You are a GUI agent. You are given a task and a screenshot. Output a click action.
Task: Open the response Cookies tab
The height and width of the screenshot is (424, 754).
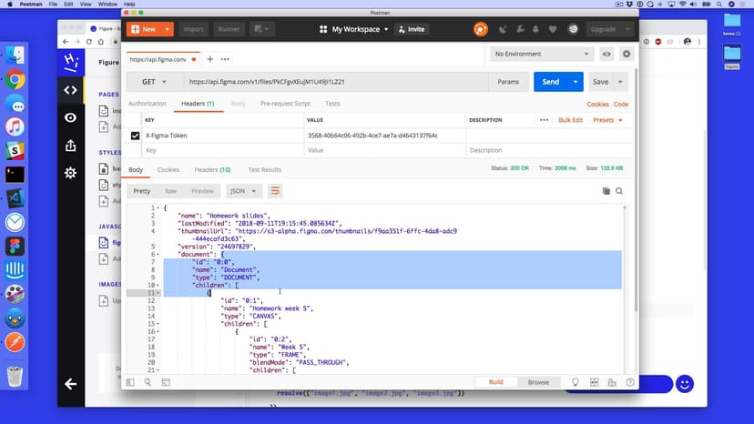pos(168,170)
